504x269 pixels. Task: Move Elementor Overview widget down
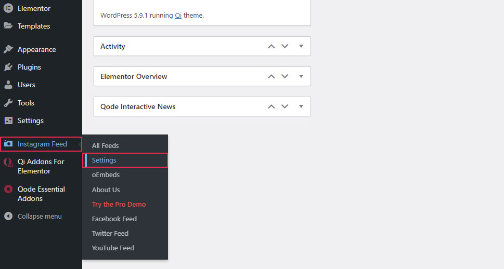285,76
